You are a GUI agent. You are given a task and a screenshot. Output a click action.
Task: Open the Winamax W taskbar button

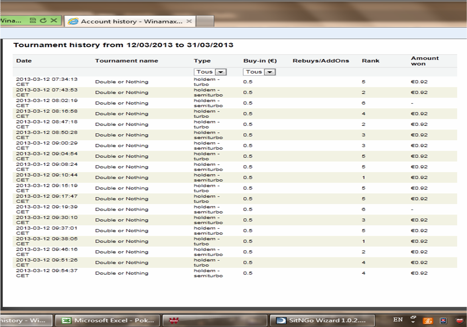pos(215,321)
